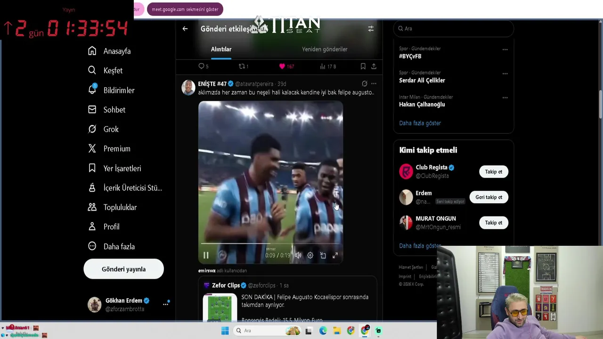
Task: Toggle picture-in-picture for the video
Action: [323, 255]
